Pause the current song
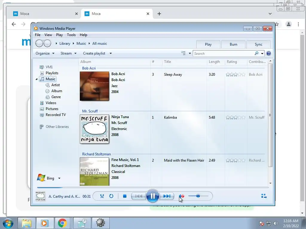Screen dimensions: 306x229 click(152, 196)
